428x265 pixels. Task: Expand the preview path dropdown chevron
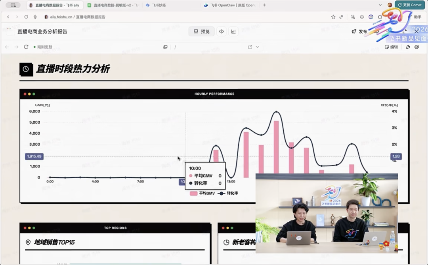point(258,47)
